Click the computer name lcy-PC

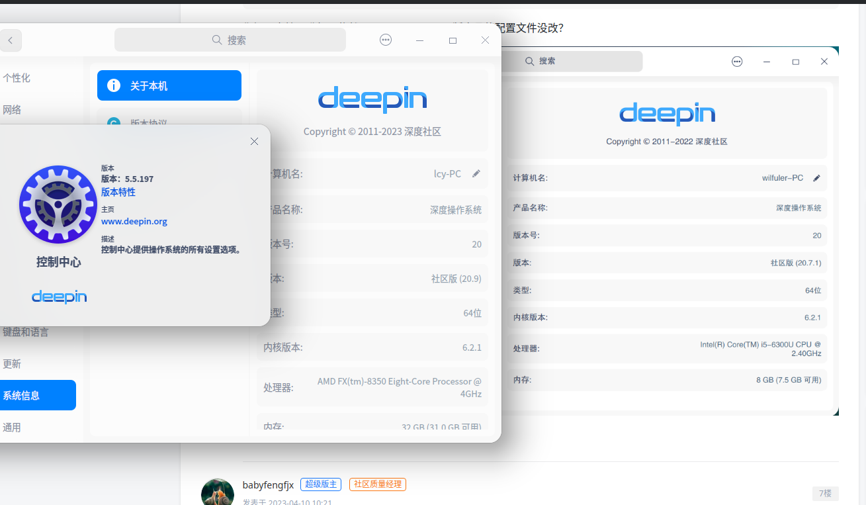(447, 173)
